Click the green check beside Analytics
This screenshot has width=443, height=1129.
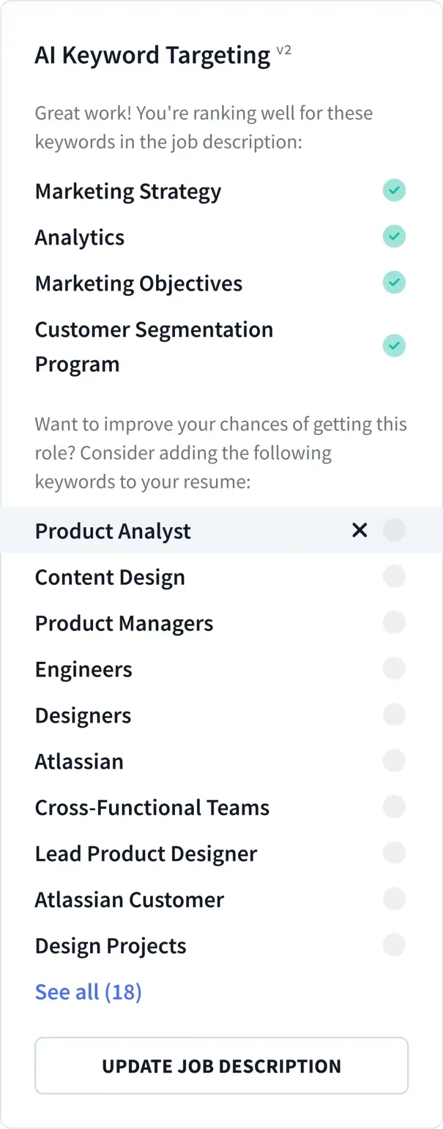pos(394,237)
